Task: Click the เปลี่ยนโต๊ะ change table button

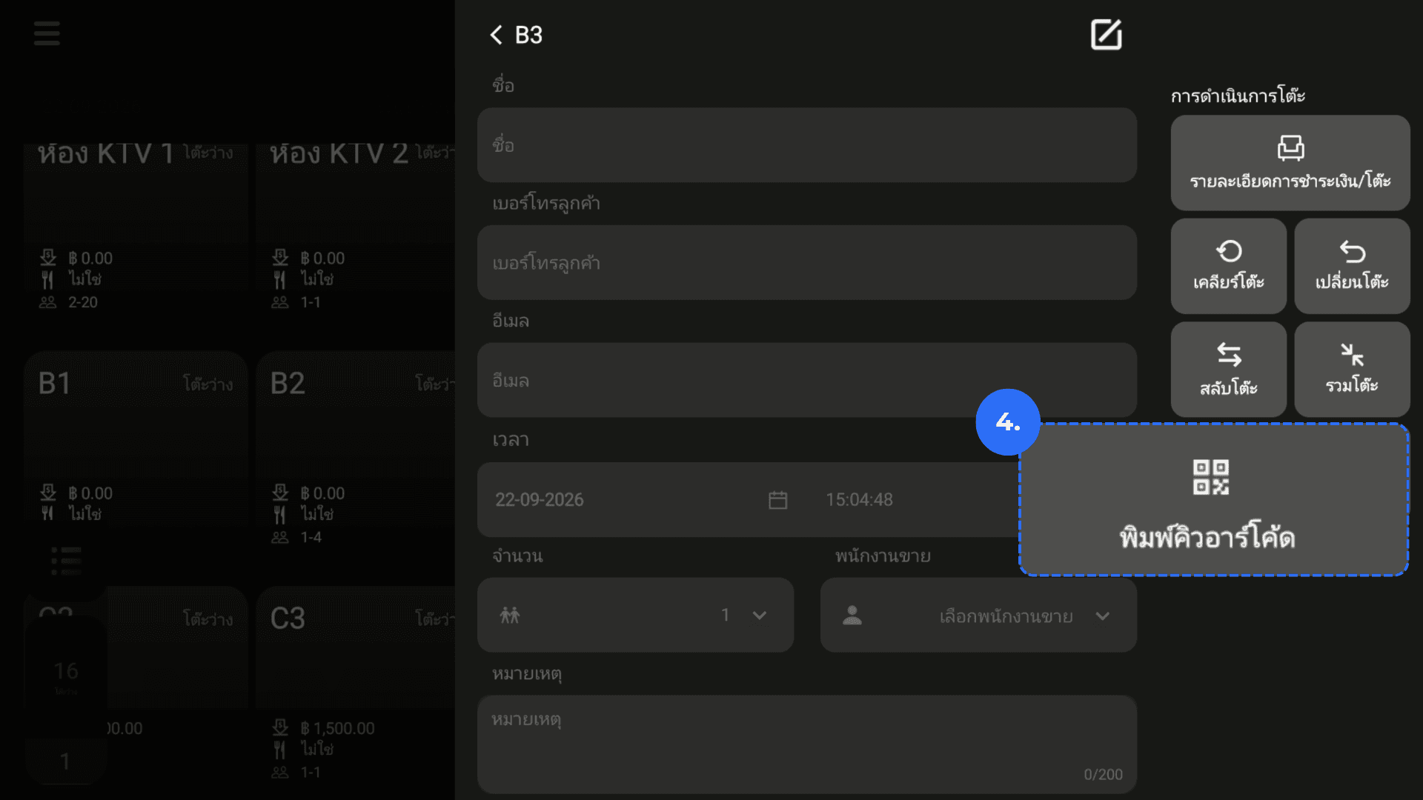Action: pos(1352,266)
